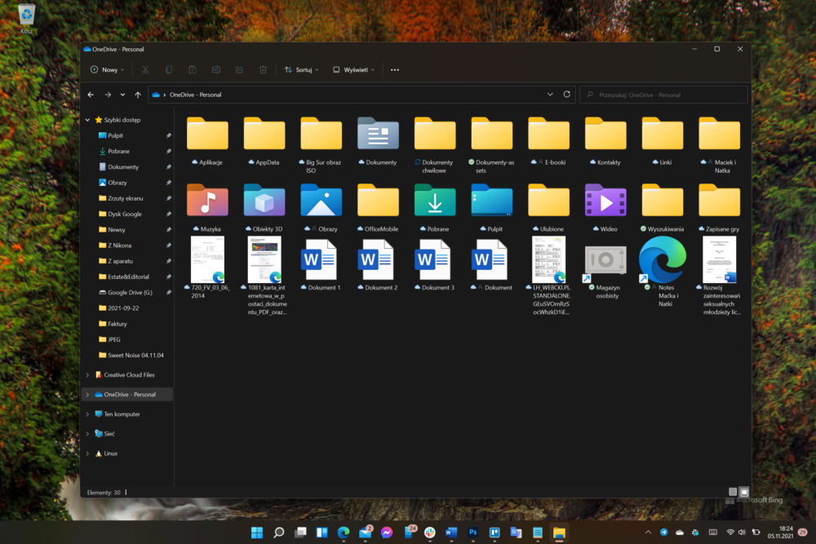Screen dimensions: 816x544
Task: Select the Kontakty folder
Action: [605, 134]
